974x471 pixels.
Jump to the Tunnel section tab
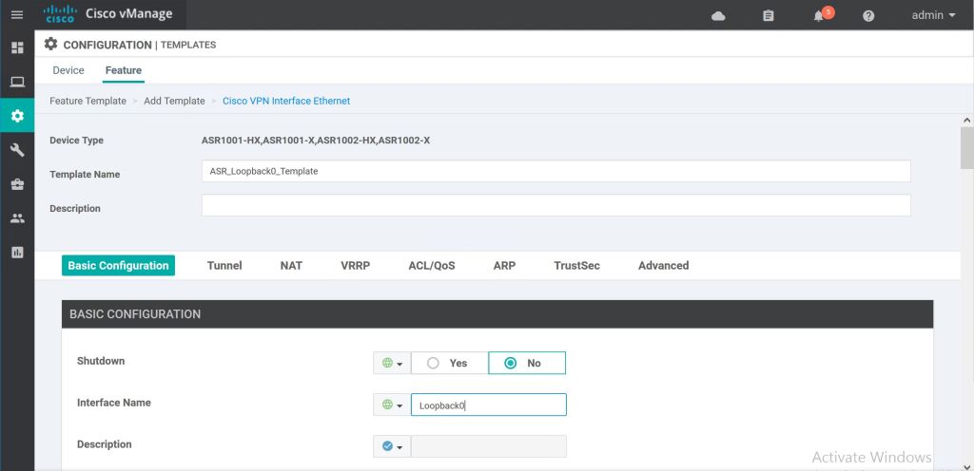click(224, 266)
